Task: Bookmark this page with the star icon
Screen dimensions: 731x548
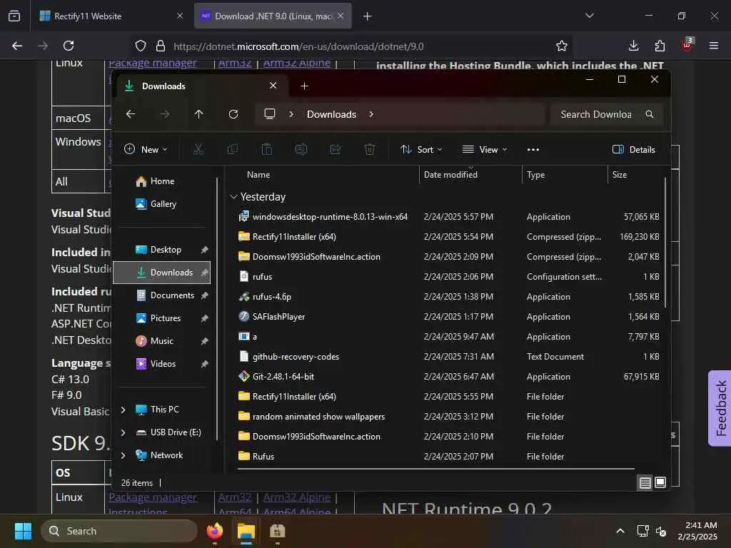Action: [x=562, y=46]
